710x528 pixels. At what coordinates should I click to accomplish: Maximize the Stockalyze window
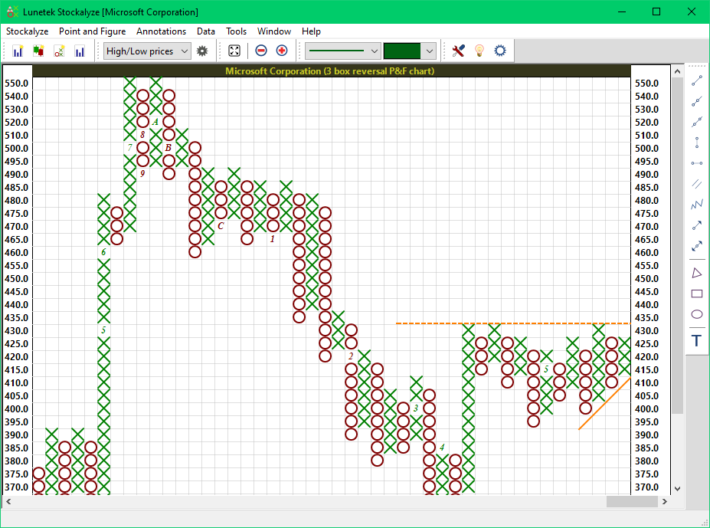[x=656, y=11]
